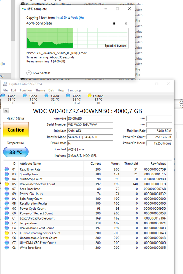Click the Serial Number field
The image size is (183, 274).
(90, 125)
